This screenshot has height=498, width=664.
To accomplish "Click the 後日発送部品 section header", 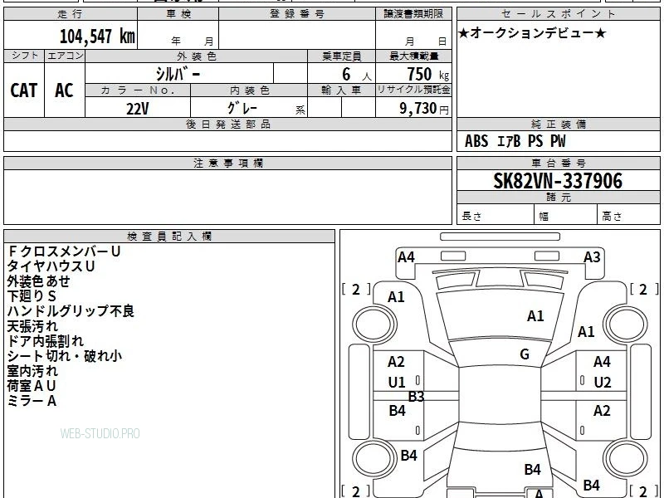I will click(227, 124).
